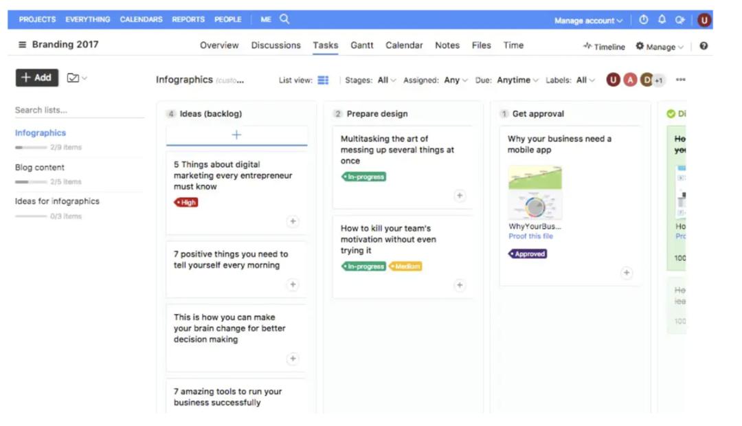Open the Manage account dropdown
Screen dimensions: 742x426
pos(588,21)
